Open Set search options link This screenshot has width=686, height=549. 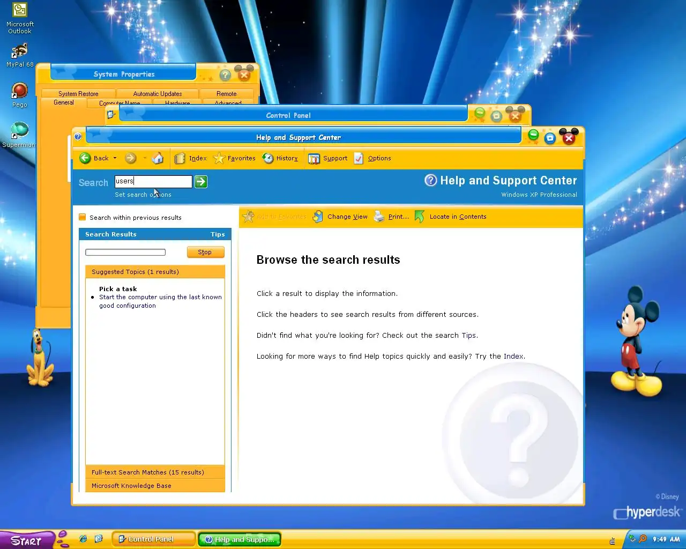point(143,195)
